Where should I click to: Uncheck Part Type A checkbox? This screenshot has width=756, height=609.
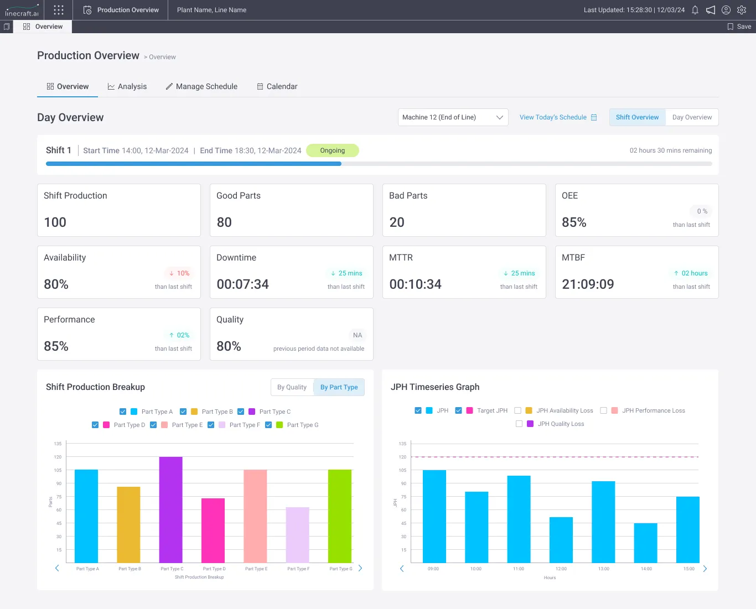click(x=123, y=412)
